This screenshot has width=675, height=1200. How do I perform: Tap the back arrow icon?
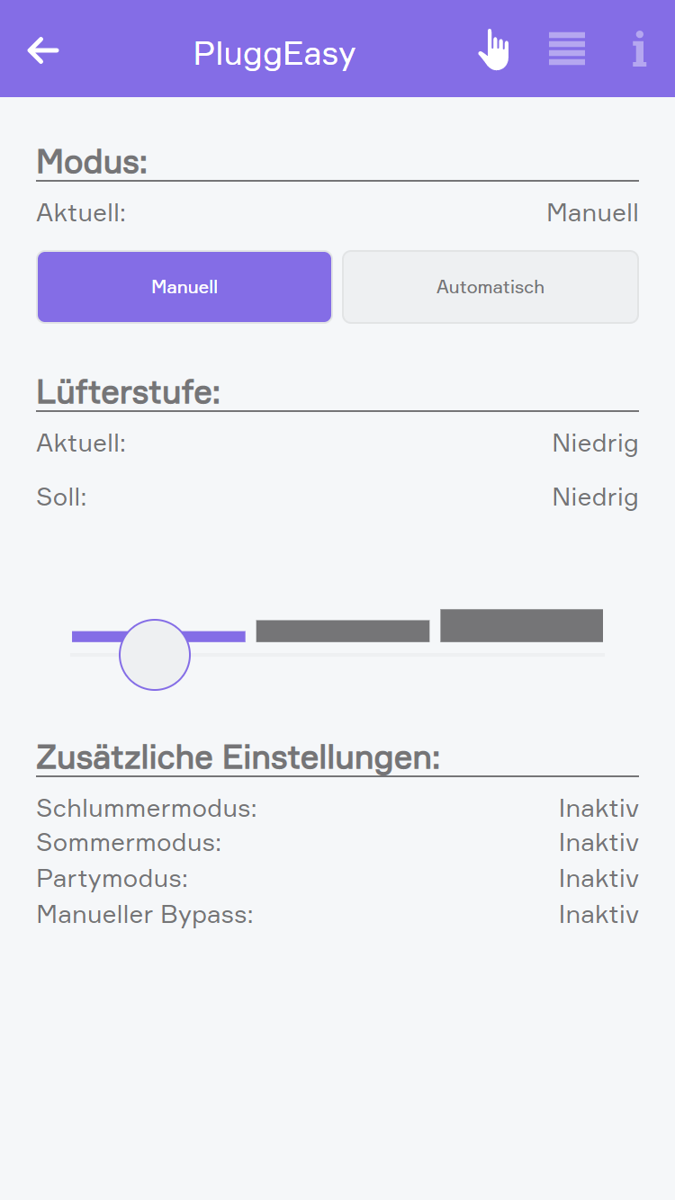pos(43,51)
